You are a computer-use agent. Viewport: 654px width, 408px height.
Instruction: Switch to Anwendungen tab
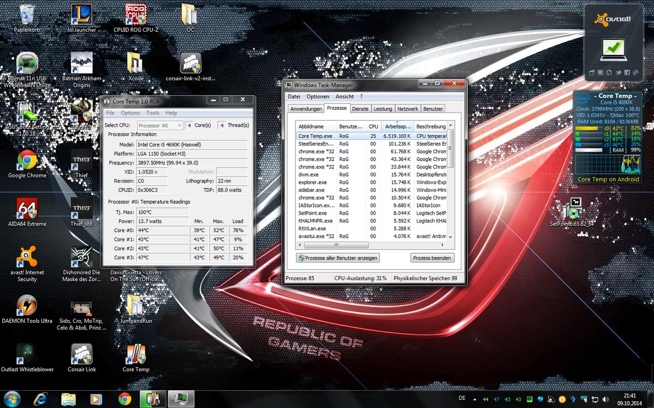pos(306,109)
